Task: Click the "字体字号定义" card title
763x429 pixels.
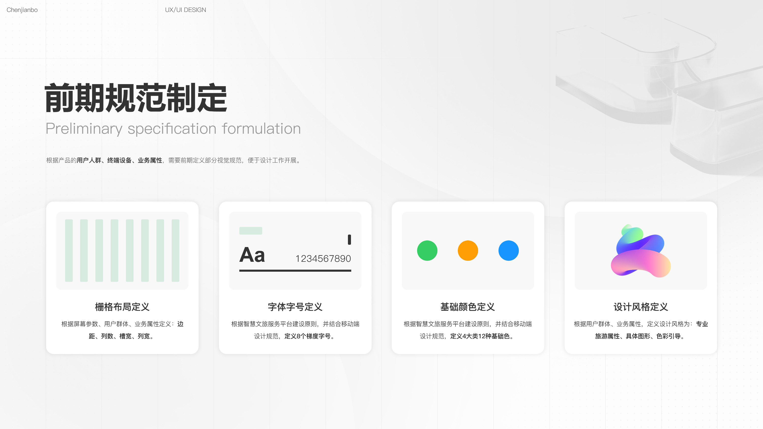Action: click(x=295, y=307)
